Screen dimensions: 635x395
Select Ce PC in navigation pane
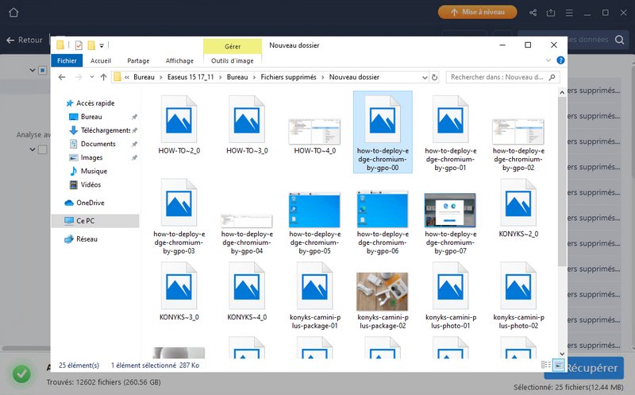click(x=95, y=221)
